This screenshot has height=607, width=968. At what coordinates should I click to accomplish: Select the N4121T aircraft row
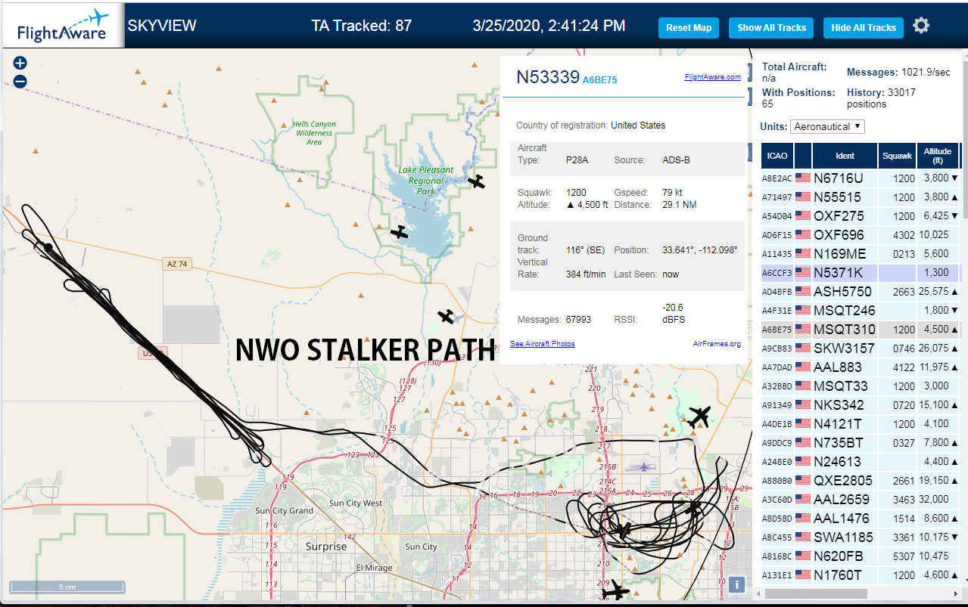click(861, 424)
